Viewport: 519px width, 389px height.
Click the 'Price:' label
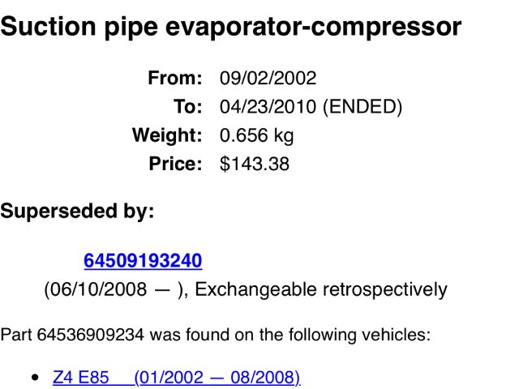pos(175,164)
